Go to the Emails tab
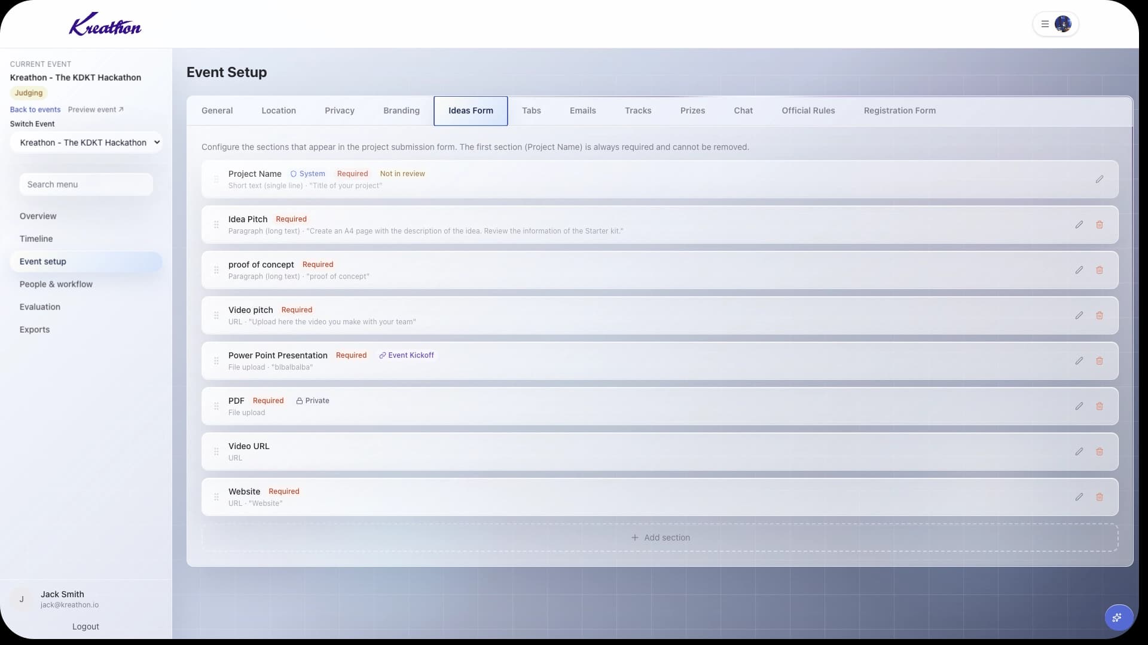Image resolution: width=1148 pixels, height=645 pixels. pyautogui.click(x=582, y=110)
